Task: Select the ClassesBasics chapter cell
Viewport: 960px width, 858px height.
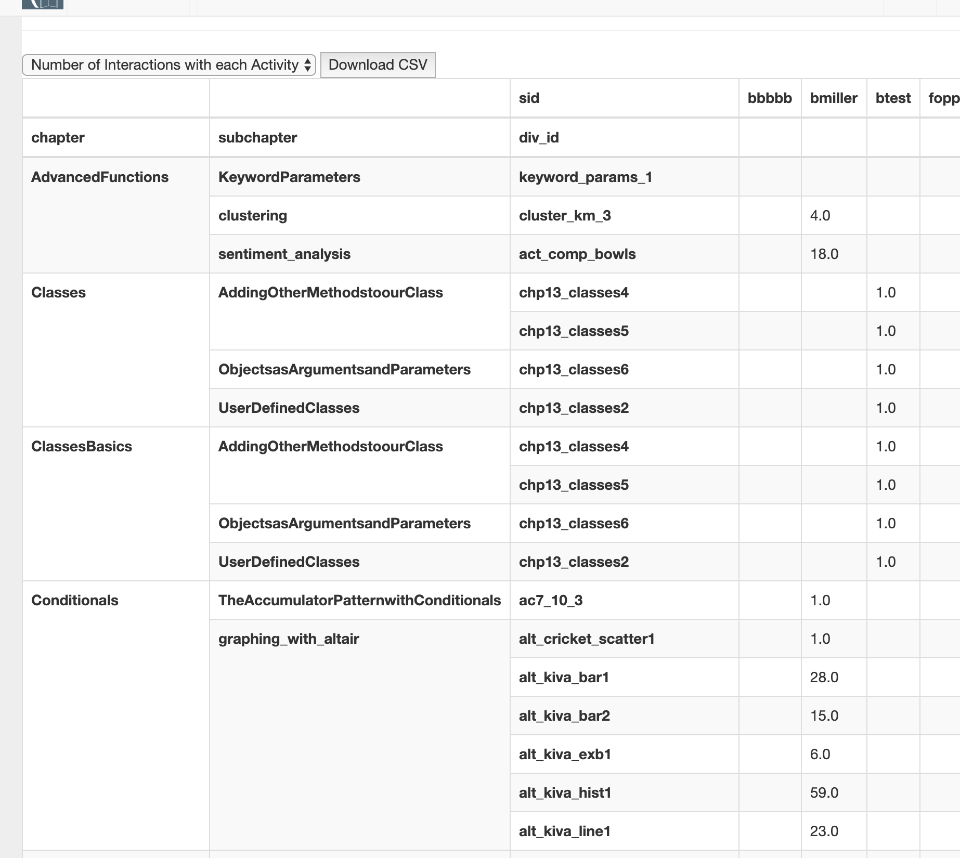Action: pos(116,504)
